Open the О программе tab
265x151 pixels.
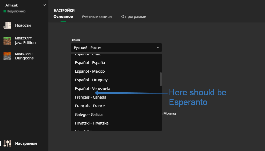134,16
